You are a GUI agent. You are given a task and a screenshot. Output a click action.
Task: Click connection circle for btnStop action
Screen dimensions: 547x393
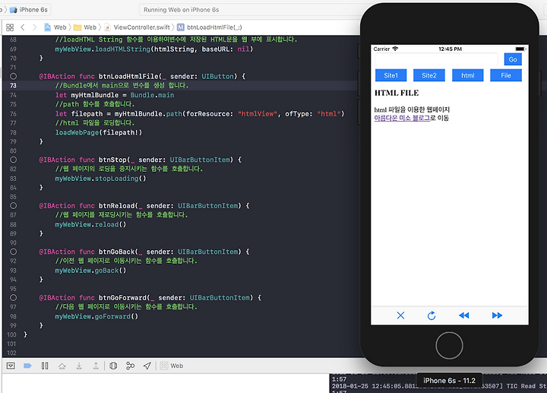13,160
